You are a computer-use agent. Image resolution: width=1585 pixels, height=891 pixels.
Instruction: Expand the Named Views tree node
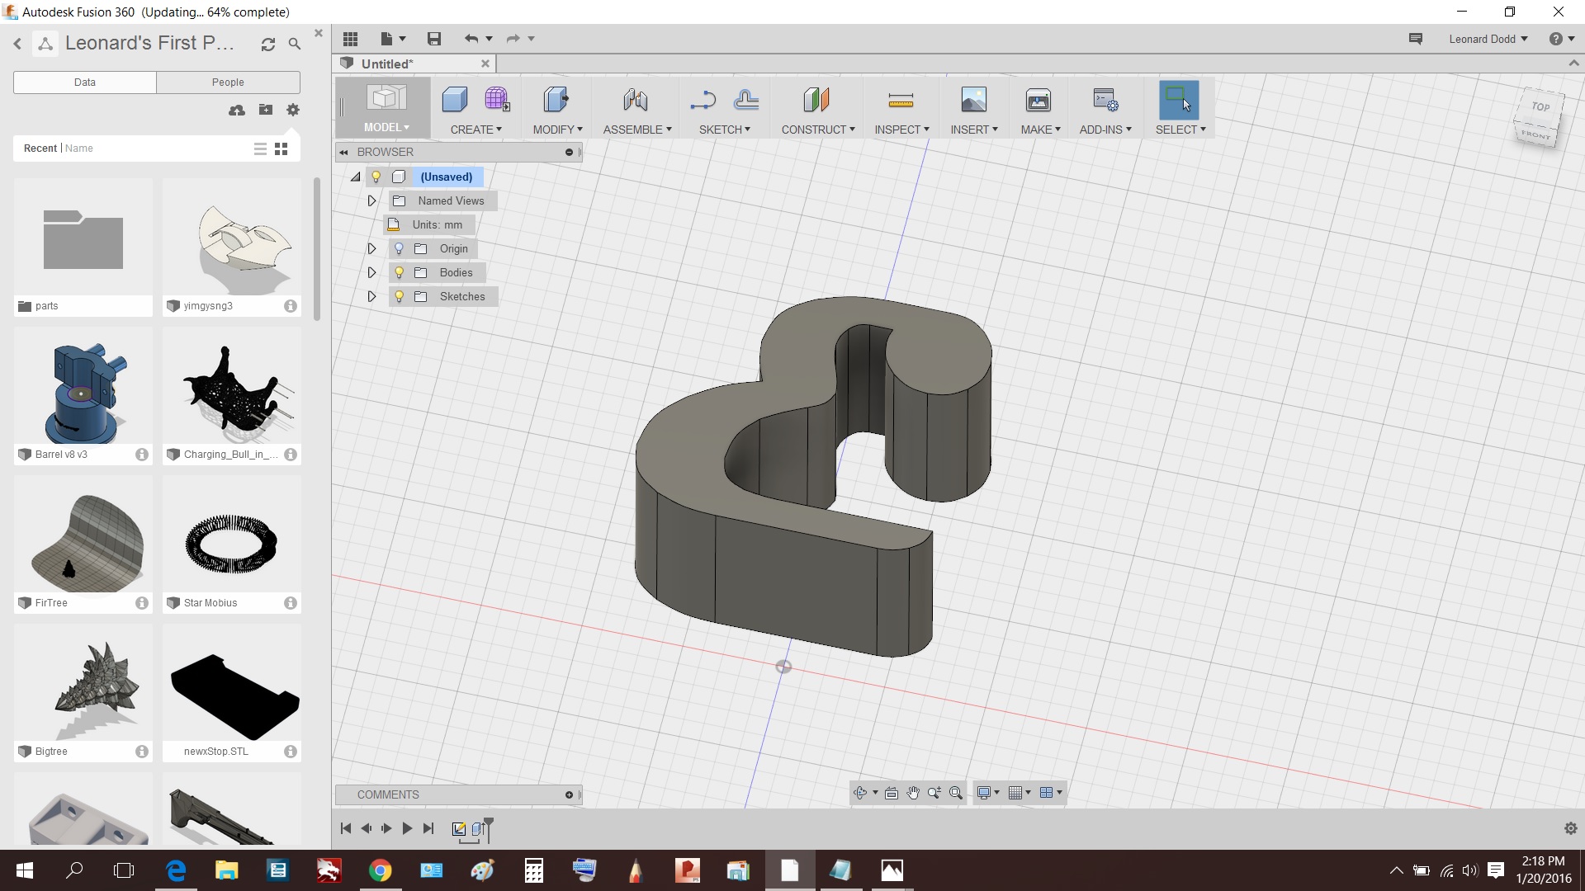[x=371, y=200]
